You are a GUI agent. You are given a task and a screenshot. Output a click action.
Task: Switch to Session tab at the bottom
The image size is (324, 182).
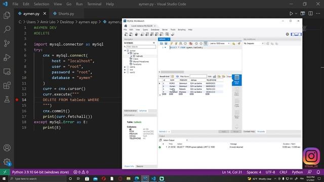pyautogui.click(x=140, y=166)
